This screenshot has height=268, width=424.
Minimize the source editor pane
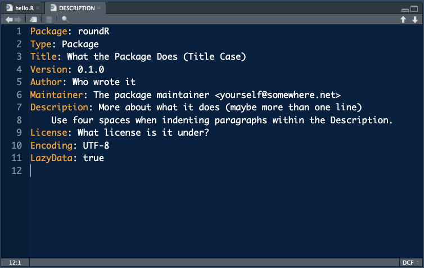coord(405,10)
